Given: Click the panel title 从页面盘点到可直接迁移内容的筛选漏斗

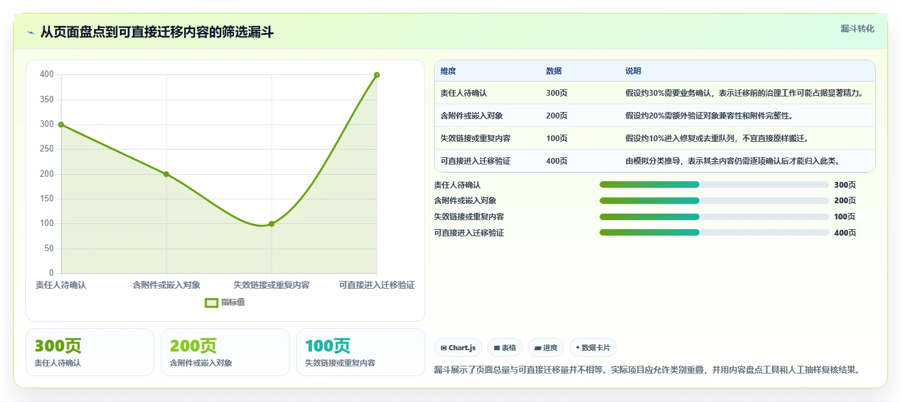Looking at the screenshot, I should (157, 32).
